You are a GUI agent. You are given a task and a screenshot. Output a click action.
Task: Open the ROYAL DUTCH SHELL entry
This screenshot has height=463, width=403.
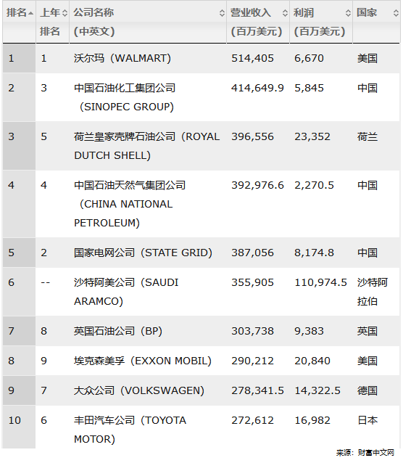tap(146, 146)
